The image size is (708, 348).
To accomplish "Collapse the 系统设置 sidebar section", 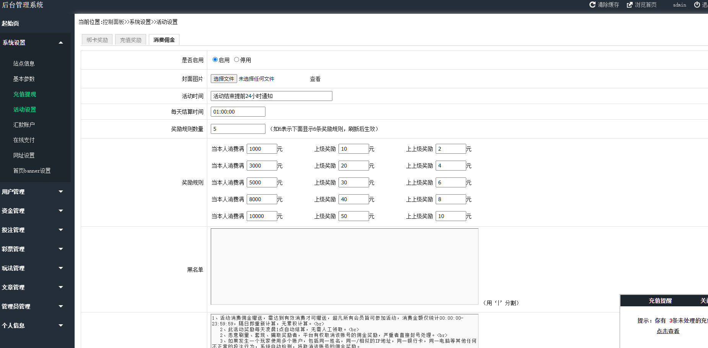I will (61, 42).
